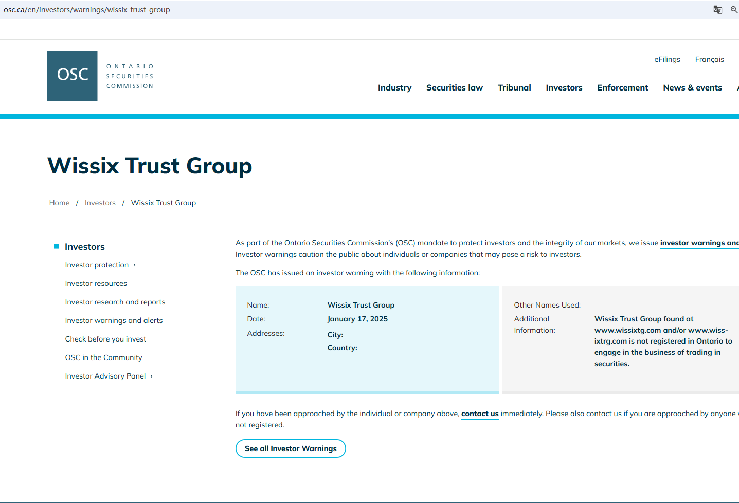Click the eFilings link
This screenshot has width=739, height=503.
pos(667,59)
